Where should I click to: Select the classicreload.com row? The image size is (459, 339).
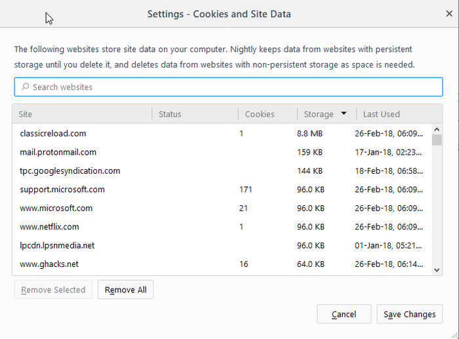(53, 133)
